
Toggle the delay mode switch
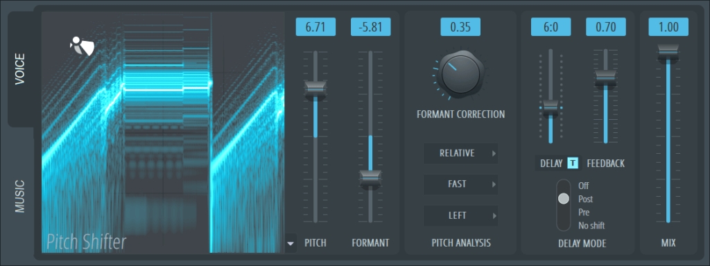coord(564,205)
